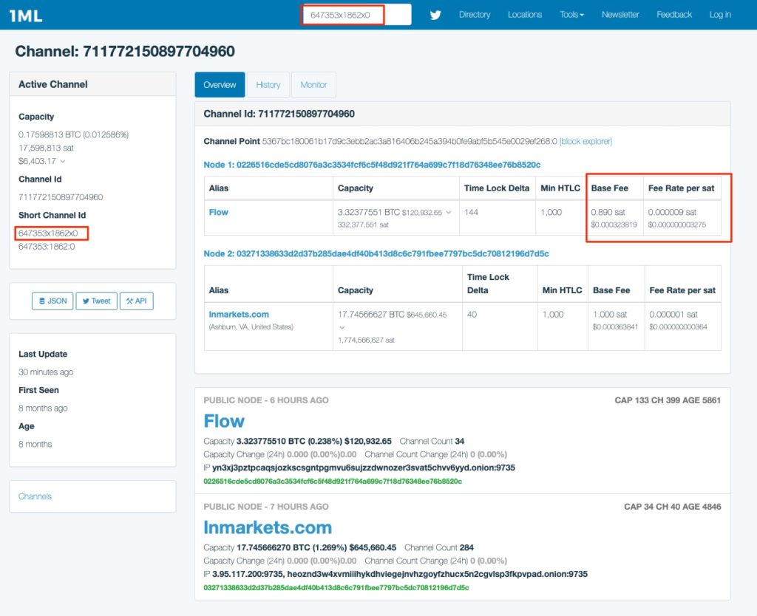Open the Directory menu item
This screenshot has height=616, width=757.
pyautogui.click(x=475, y=15)
